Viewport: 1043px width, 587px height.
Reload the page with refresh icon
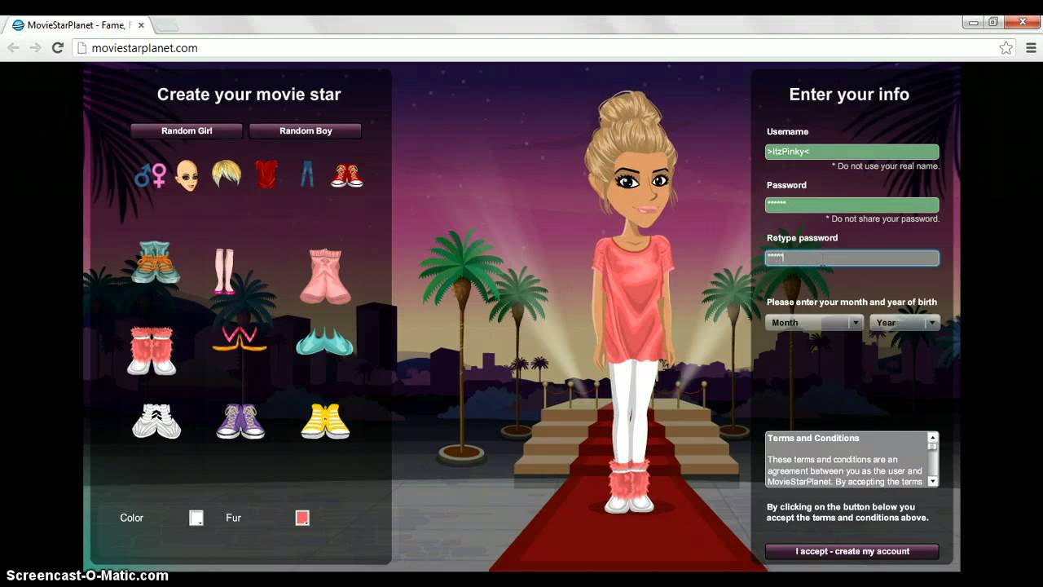(x=58, y=48)
